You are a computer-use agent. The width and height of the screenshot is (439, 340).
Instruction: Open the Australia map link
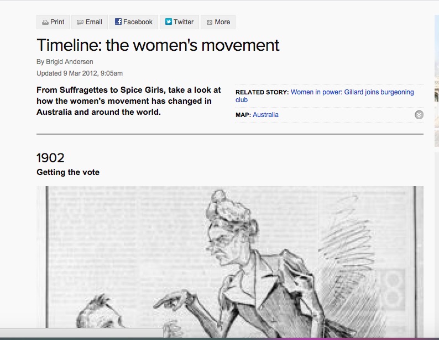pyautogui.click(x=265, y=115)
